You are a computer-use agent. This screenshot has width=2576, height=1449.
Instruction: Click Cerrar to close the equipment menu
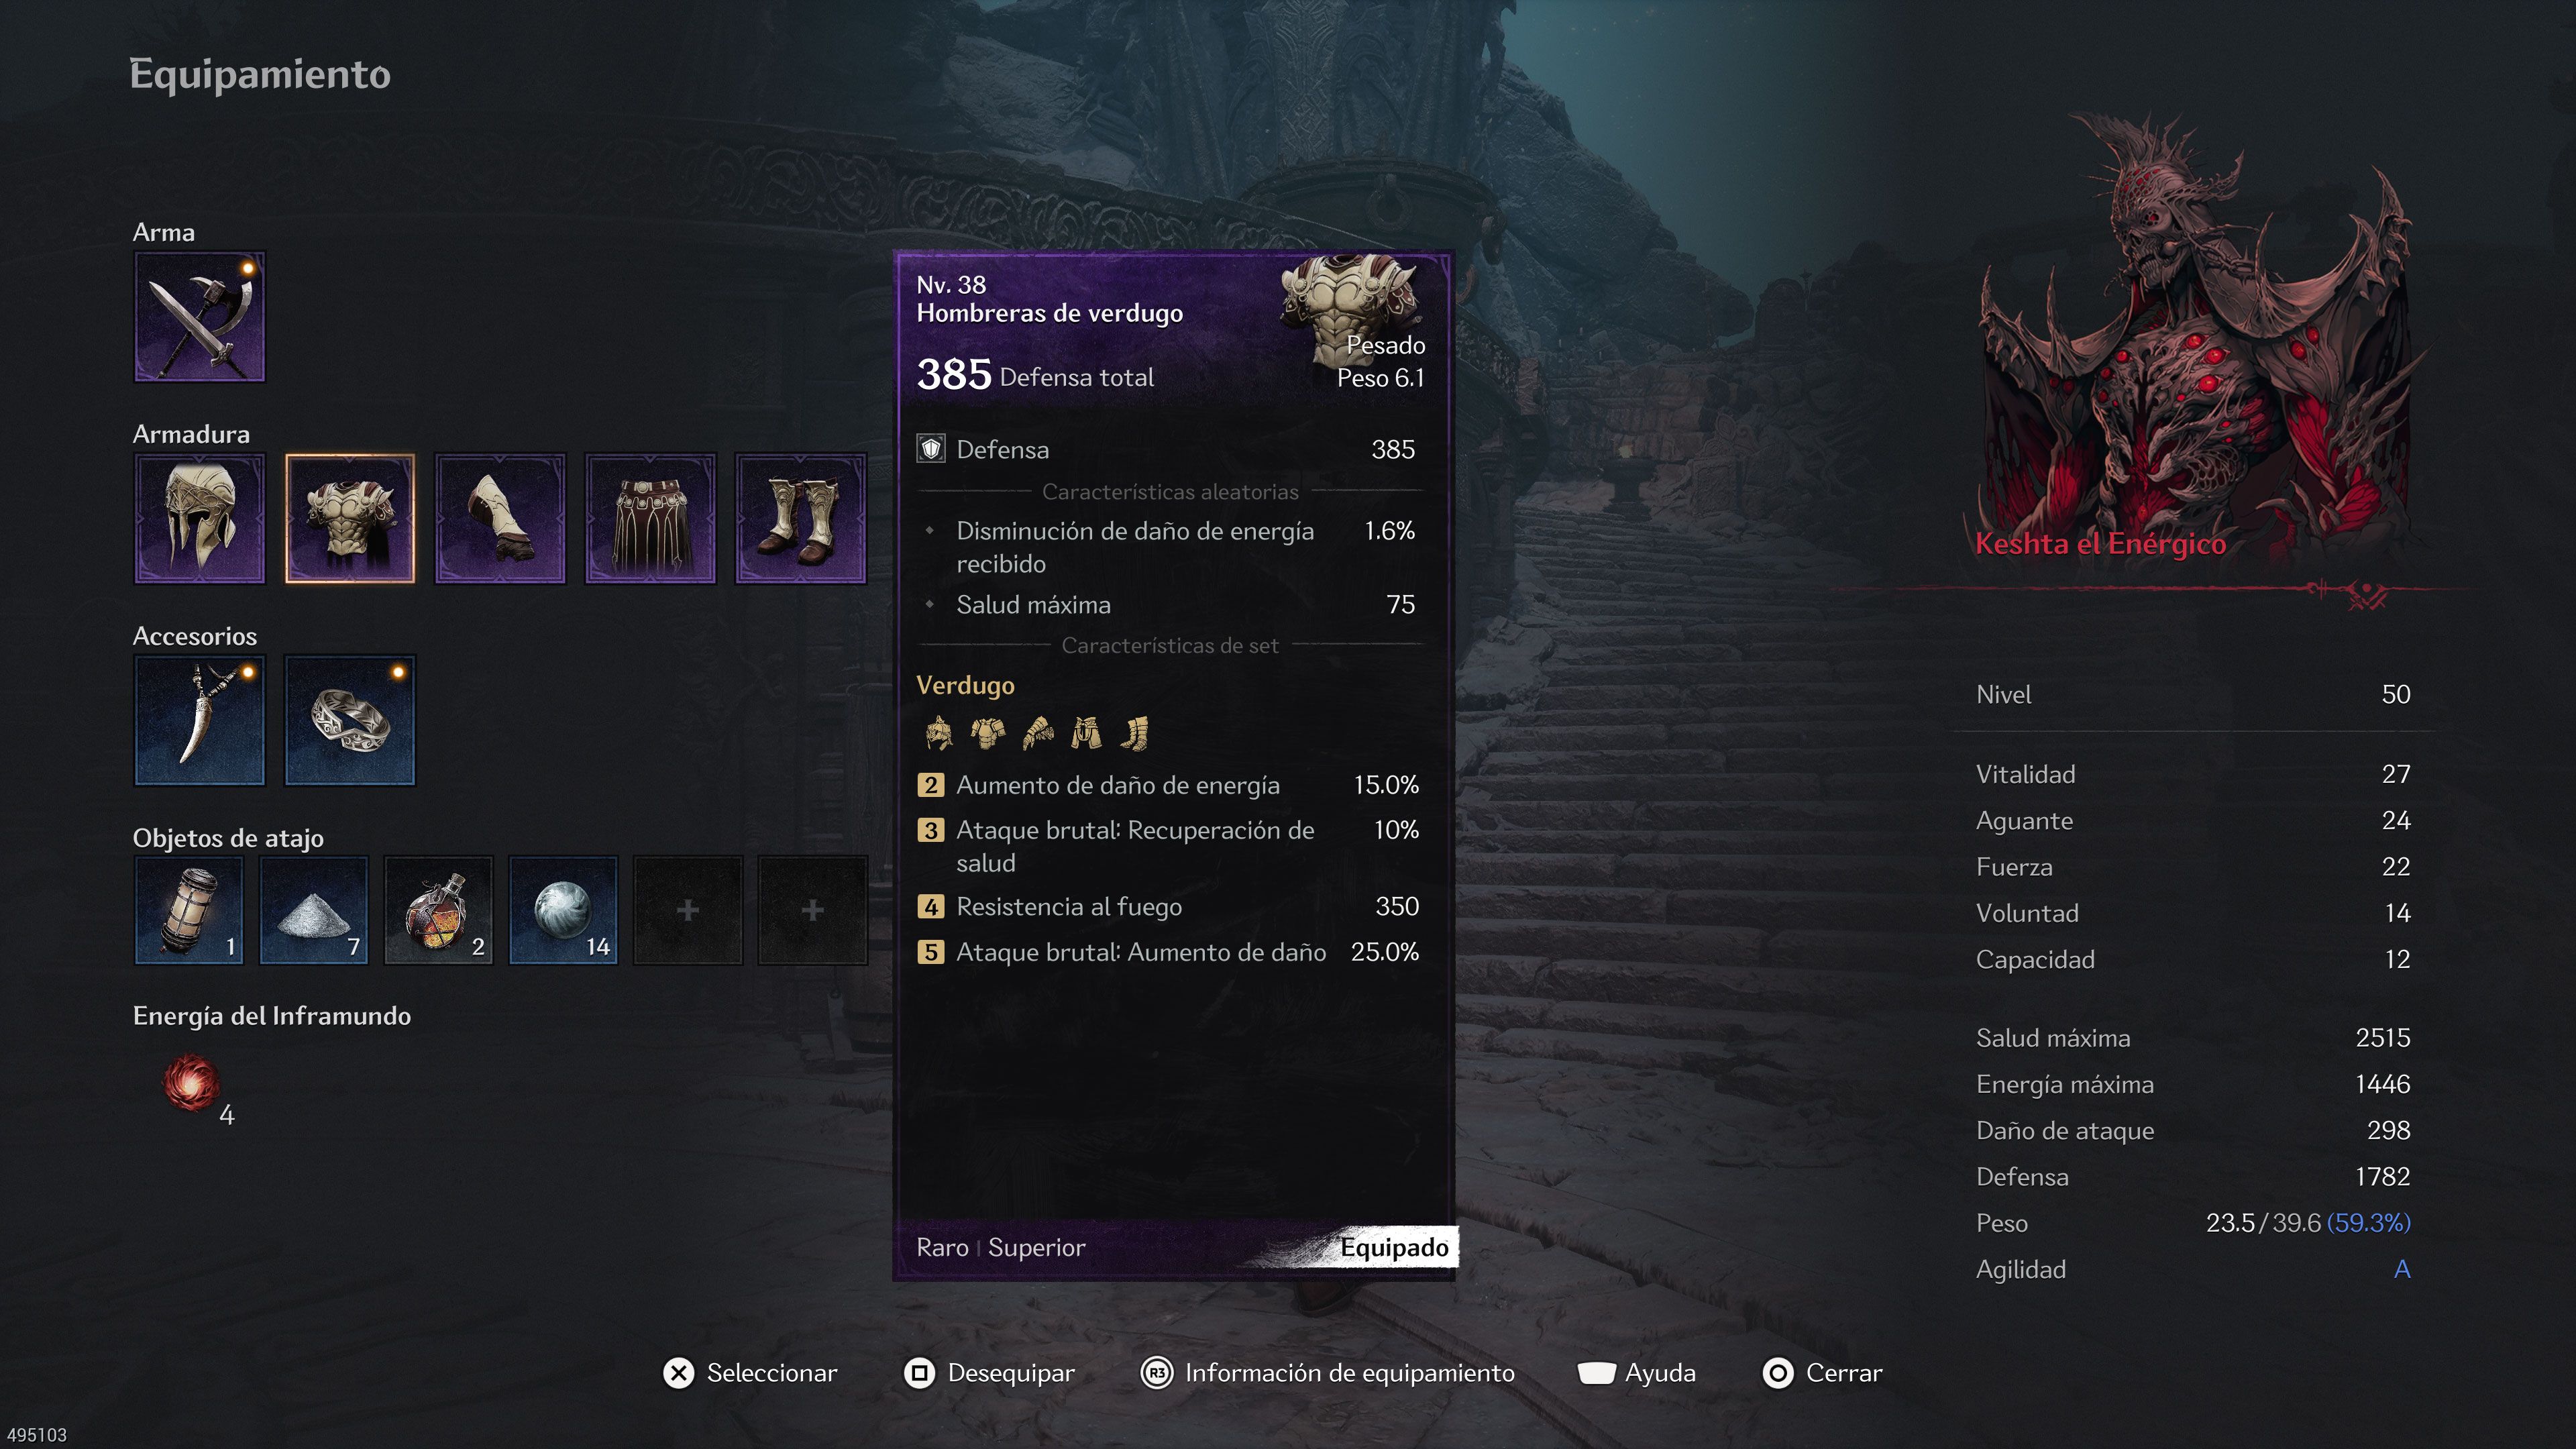point(1822,1373)
